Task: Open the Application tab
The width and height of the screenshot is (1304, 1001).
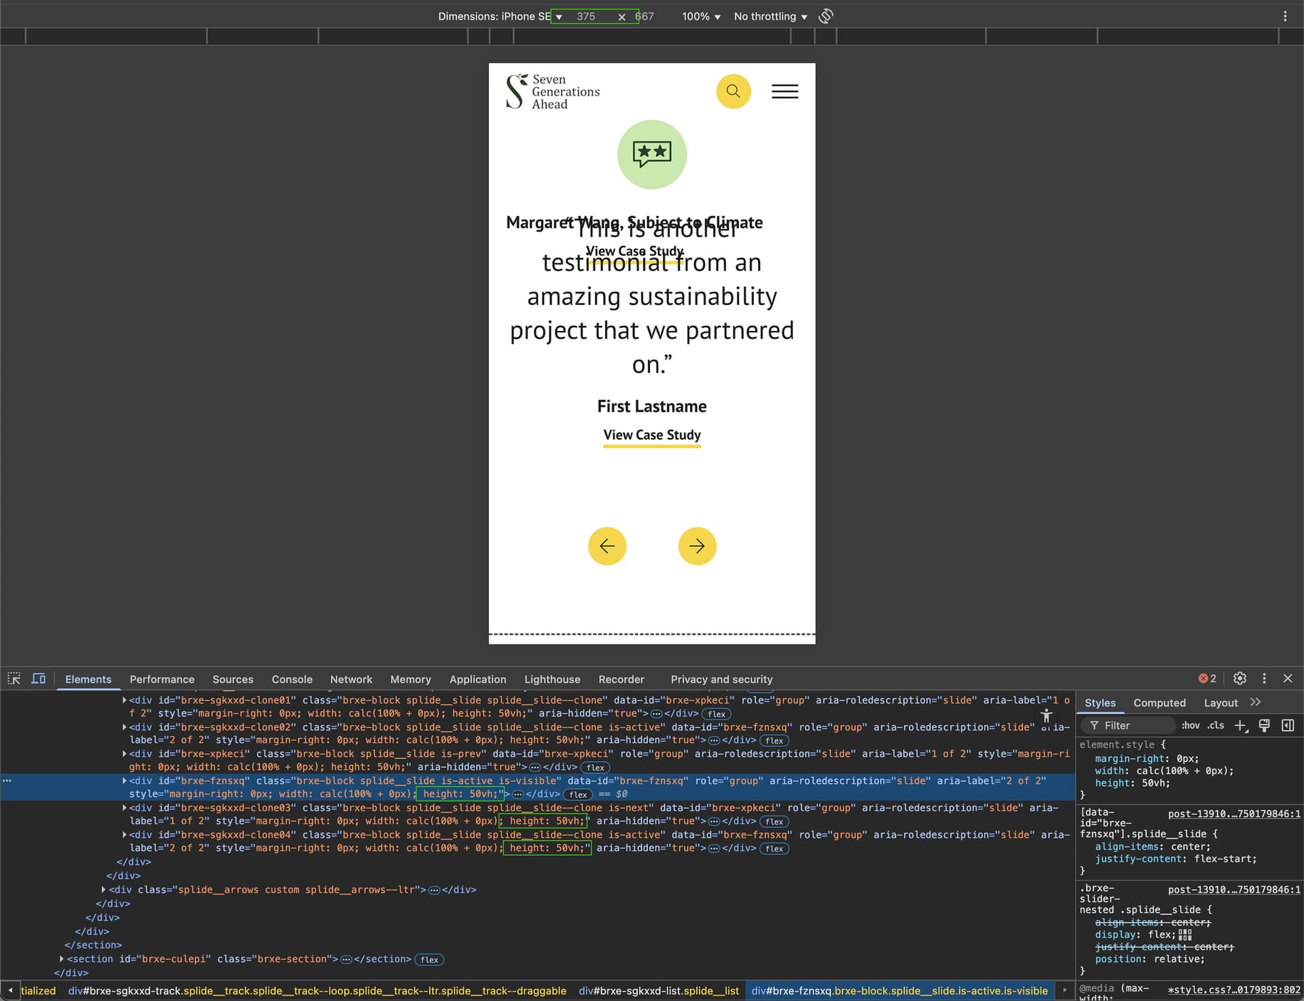Action: click(x=477, y=679)
